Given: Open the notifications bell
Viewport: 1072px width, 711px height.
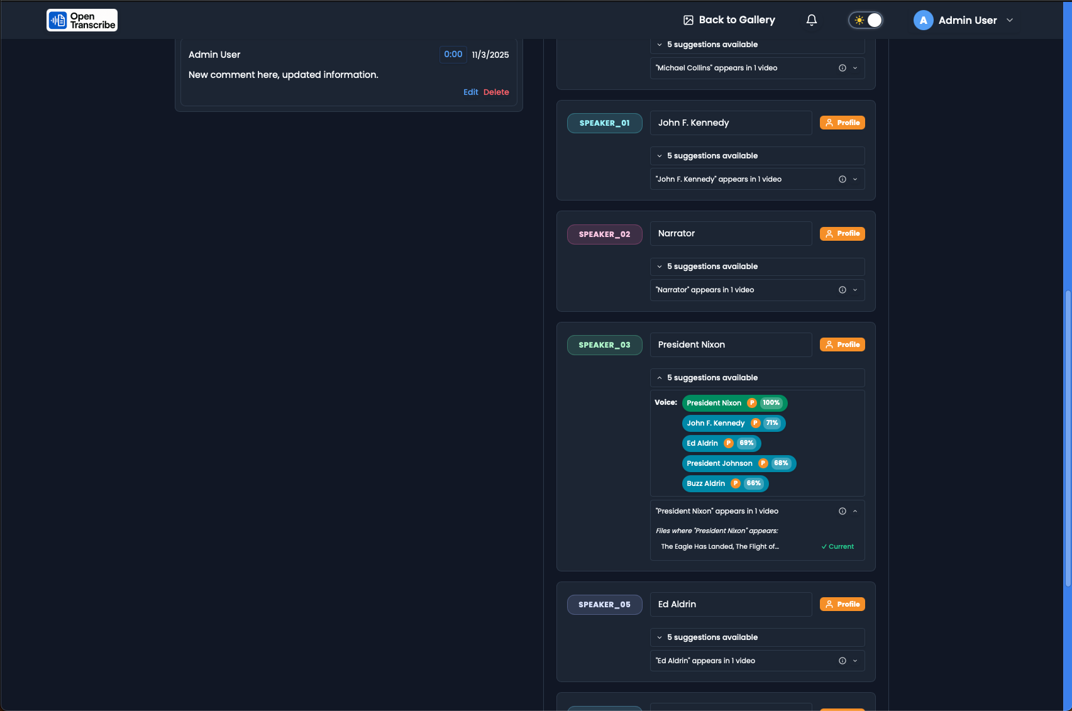Looking at the screenshot, I should [812, 20].
